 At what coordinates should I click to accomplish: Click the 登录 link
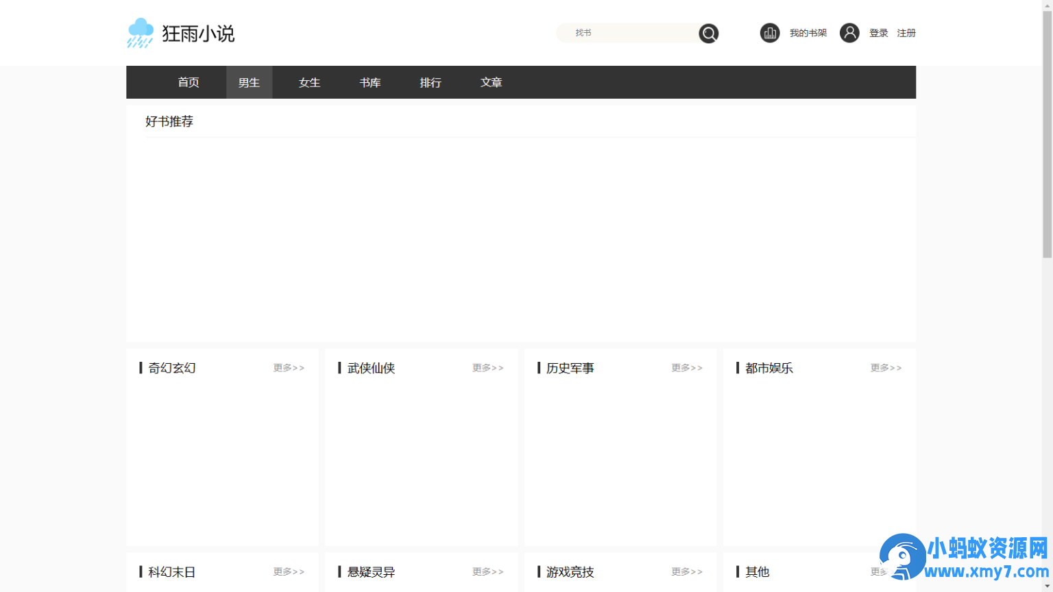[x=879, y=33]
